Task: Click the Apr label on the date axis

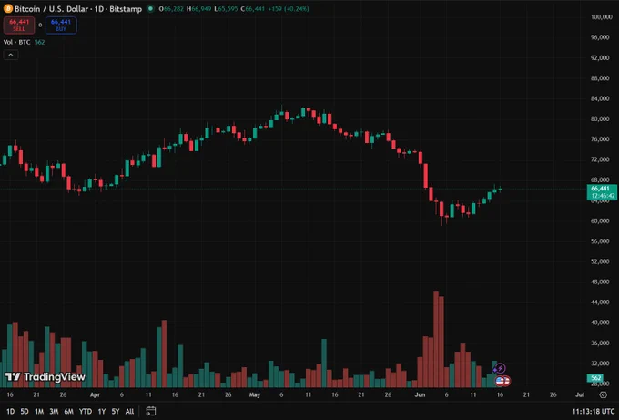Action: pos(96,394)
